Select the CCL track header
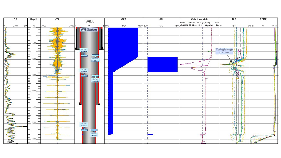281x158 pixels. (x=57, y=19)
